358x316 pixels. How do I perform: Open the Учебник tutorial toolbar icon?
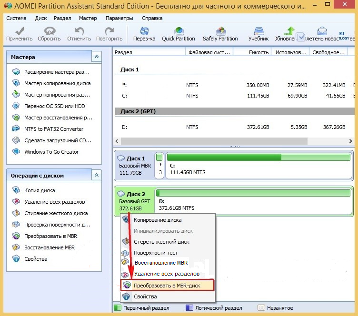pos(259,31)
